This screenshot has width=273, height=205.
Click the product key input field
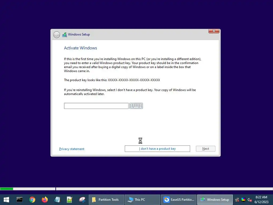[96, 106]
